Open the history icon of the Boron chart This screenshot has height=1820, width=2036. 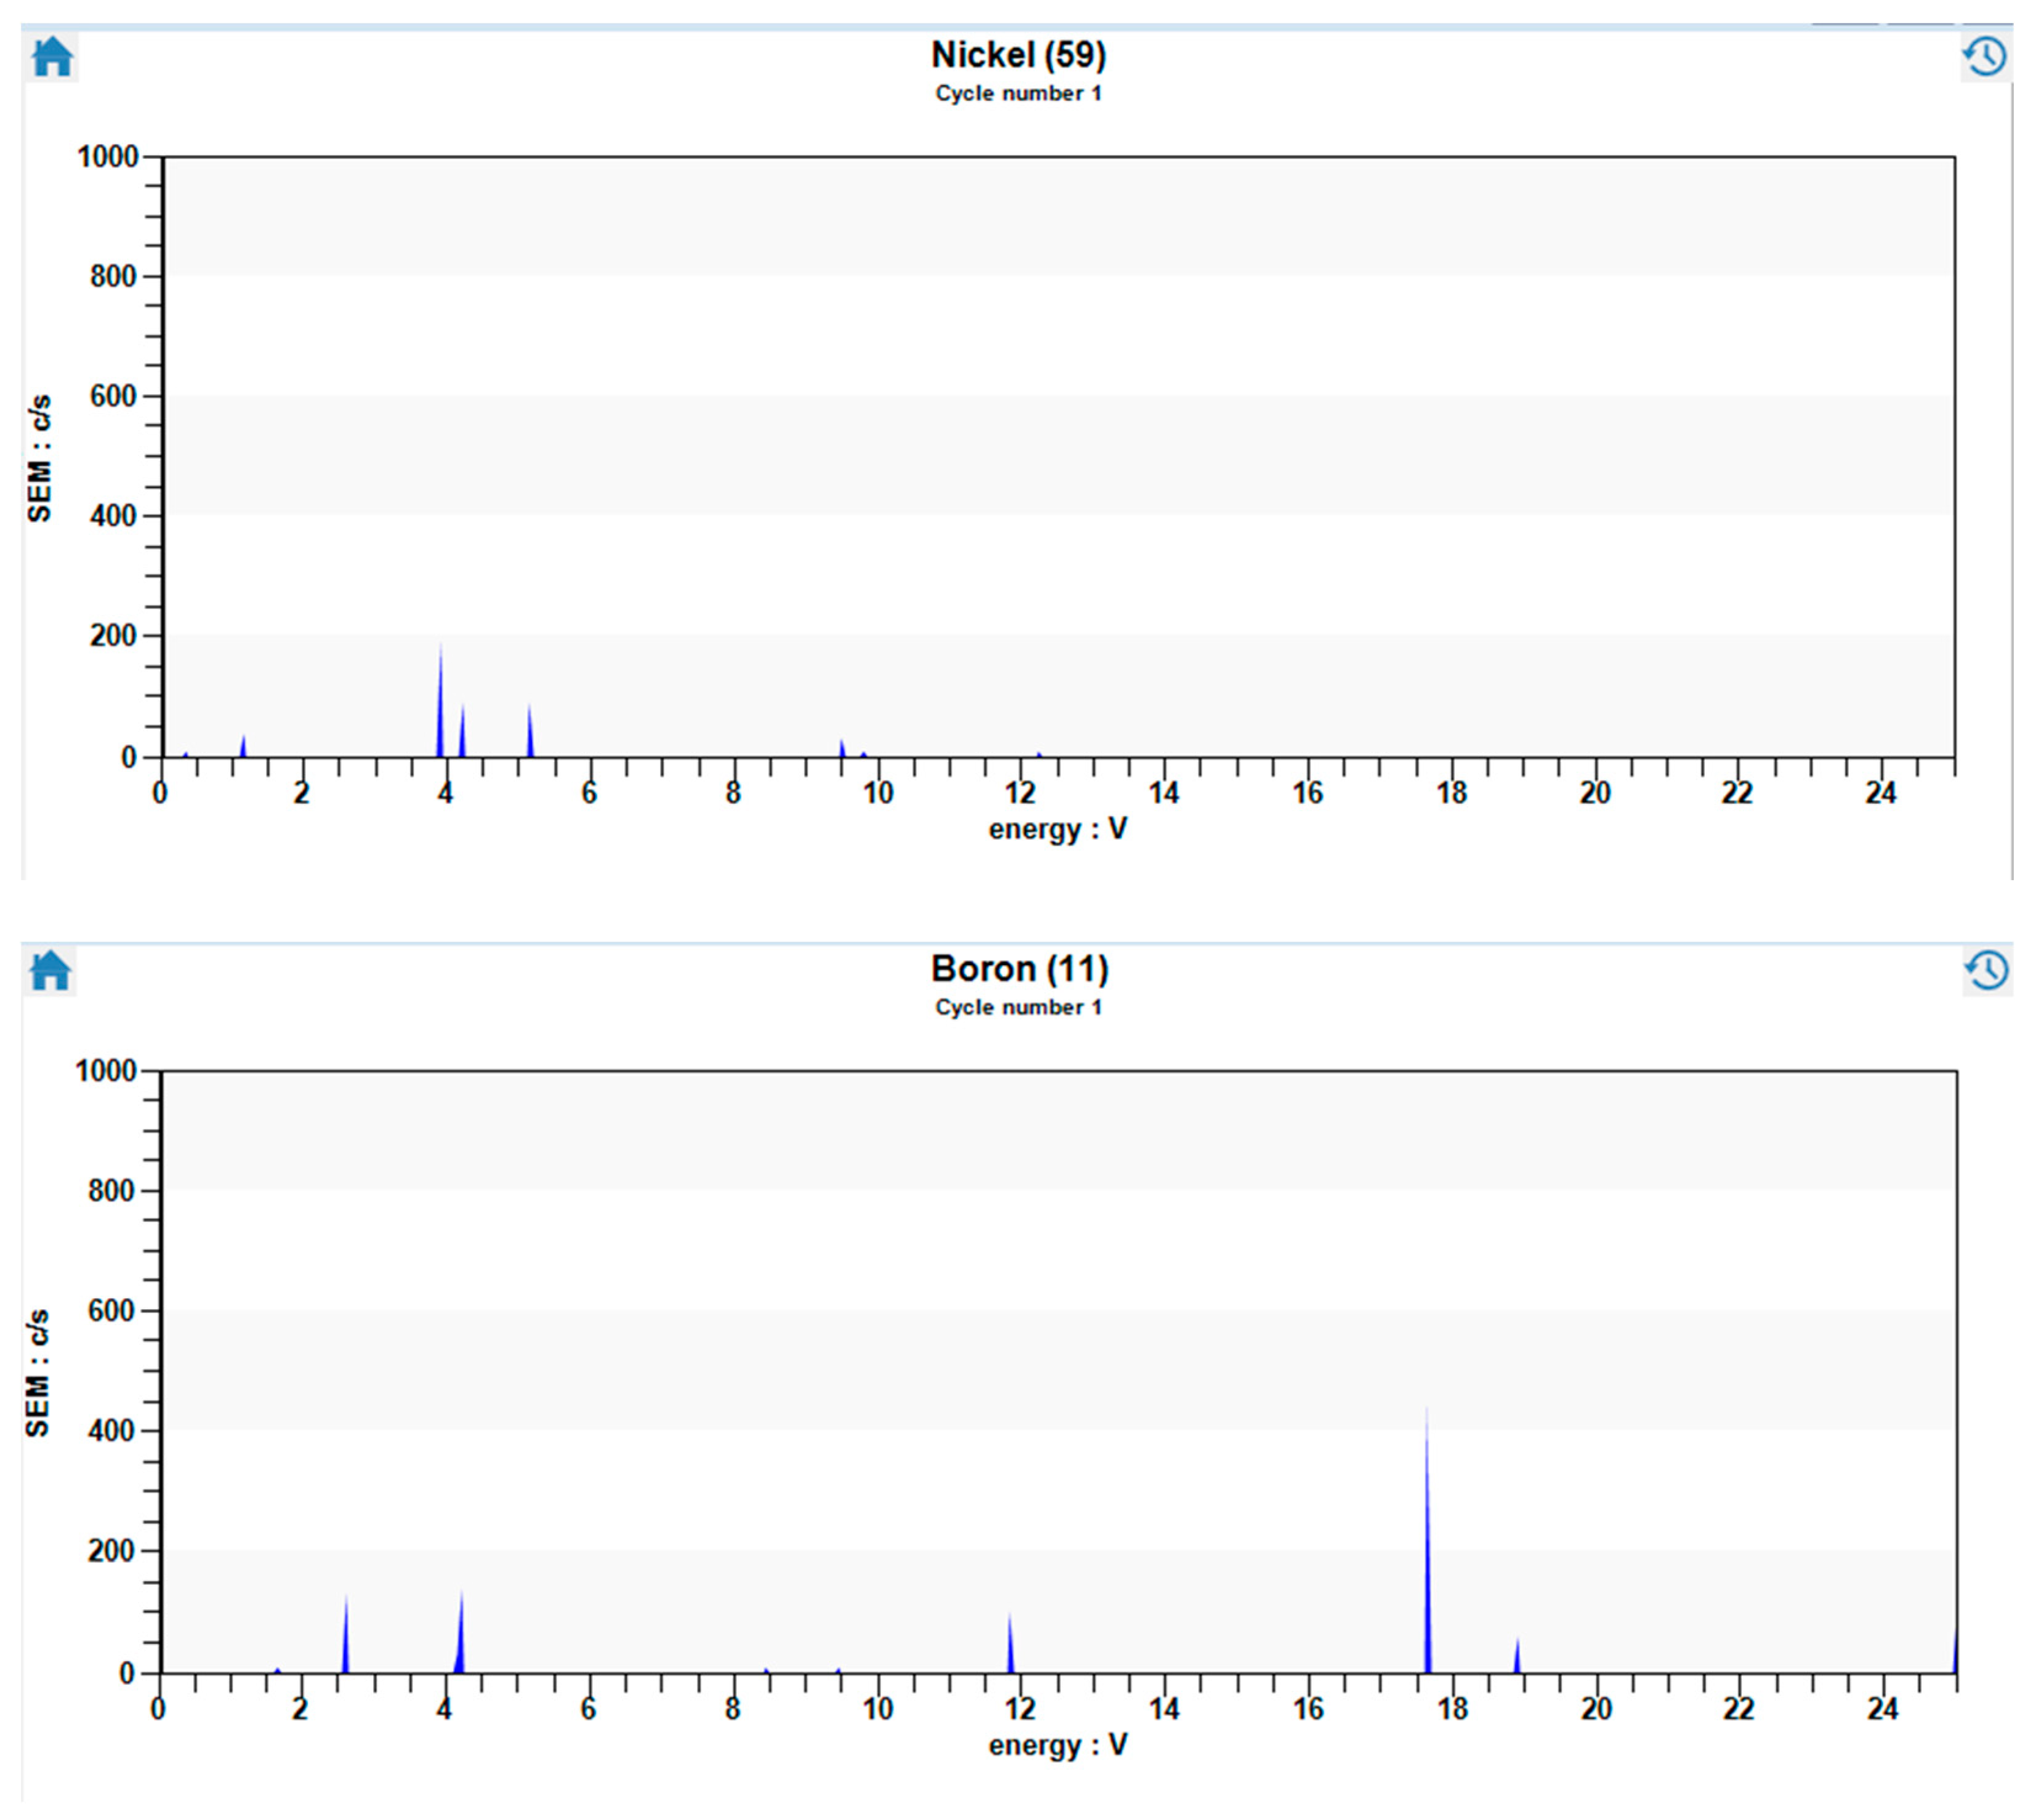(x=1986, y=970)
